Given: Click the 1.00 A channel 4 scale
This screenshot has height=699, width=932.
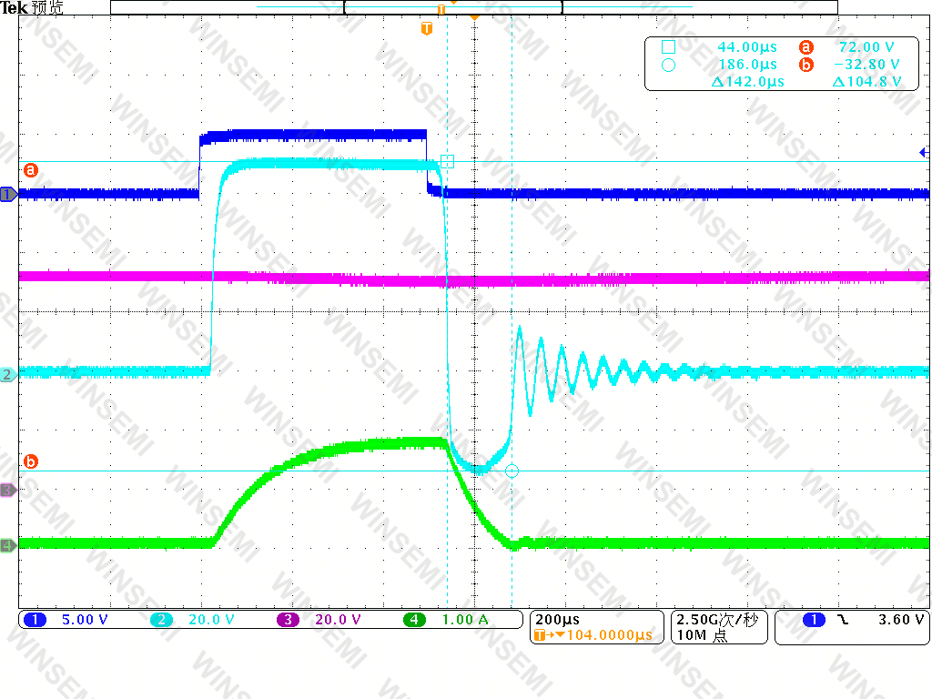Looking at the screenshot, I should [465, 619].
